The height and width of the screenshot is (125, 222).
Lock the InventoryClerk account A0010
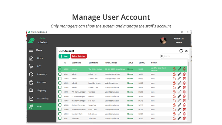(x=174, y=114)
